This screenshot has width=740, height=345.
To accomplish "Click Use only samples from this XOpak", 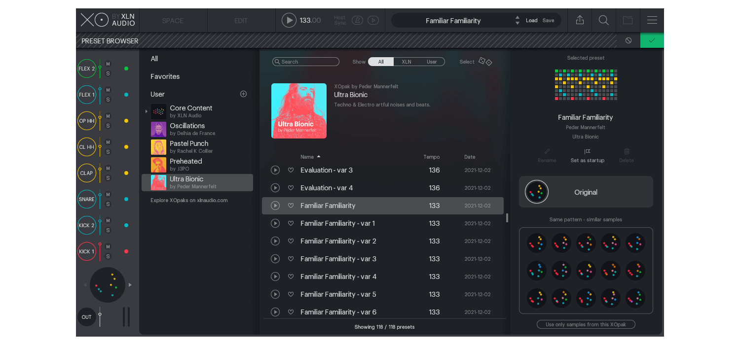I will tap(586, 324).
